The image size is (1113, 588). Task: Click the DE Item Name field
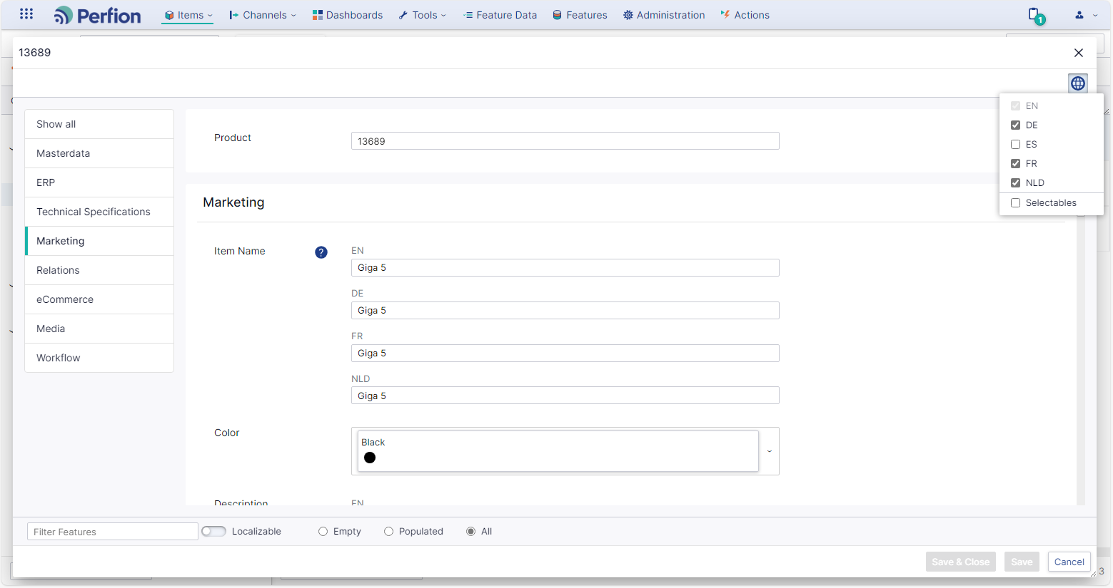(x=565, y=310)
